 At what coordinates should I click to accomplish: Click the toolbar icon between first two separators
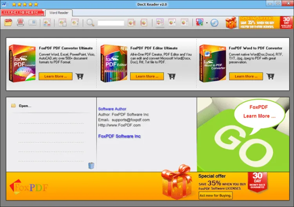click(47, 23)
